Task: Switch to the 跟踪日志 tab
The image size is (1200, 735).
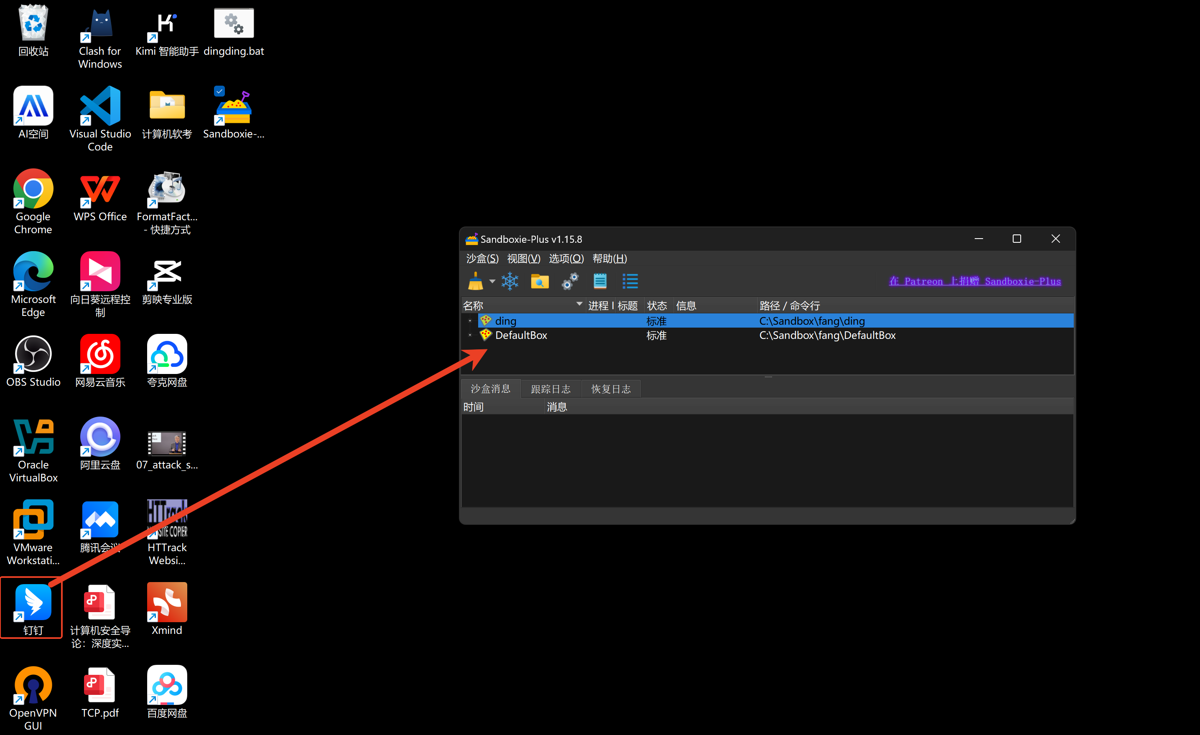Action: tap(550, 389)
